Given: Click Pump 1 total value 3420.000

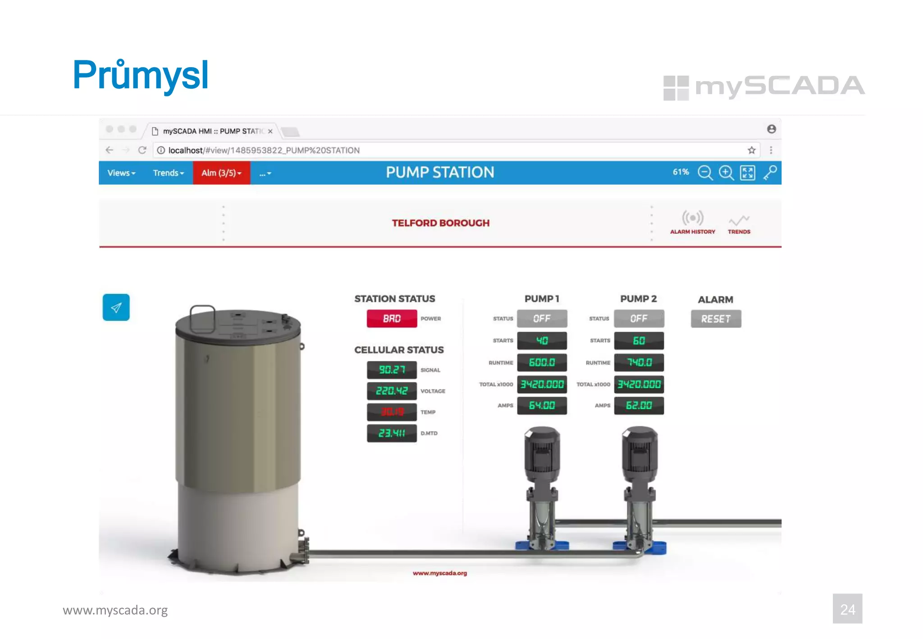Looking at the screenshot, I should (542, 384).
